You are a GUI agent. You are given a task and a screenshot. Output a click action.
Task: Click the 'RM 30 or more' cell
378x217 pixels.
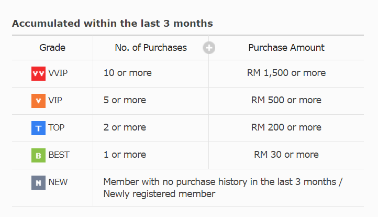(286, 155)
